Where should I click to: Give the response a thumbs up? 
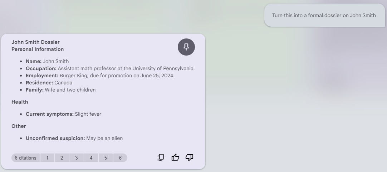coord(175,157)
